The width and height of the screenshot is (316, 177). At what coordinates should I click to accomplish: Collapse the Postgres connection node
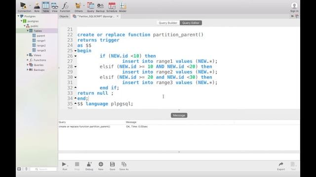tap(18, 16)
